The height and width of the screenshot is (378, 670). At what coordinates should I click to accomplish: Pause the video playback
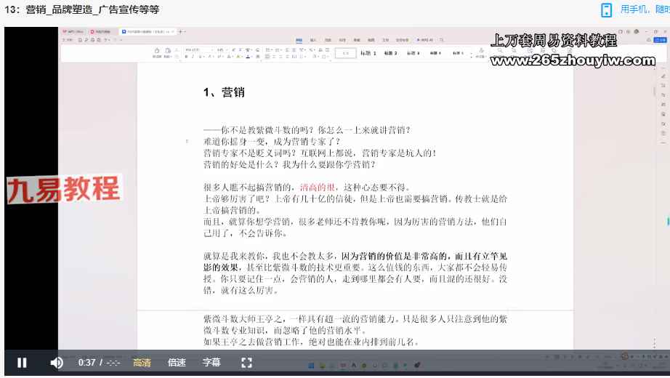tap(22, 363)
